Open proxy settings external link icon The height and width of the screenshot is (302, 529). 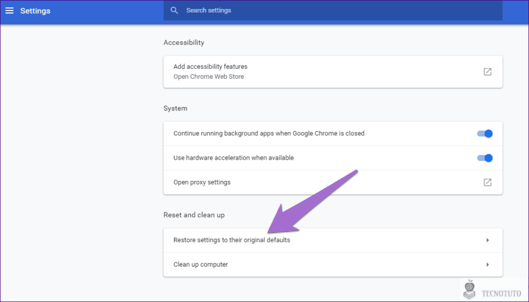(x=487, y=182)
